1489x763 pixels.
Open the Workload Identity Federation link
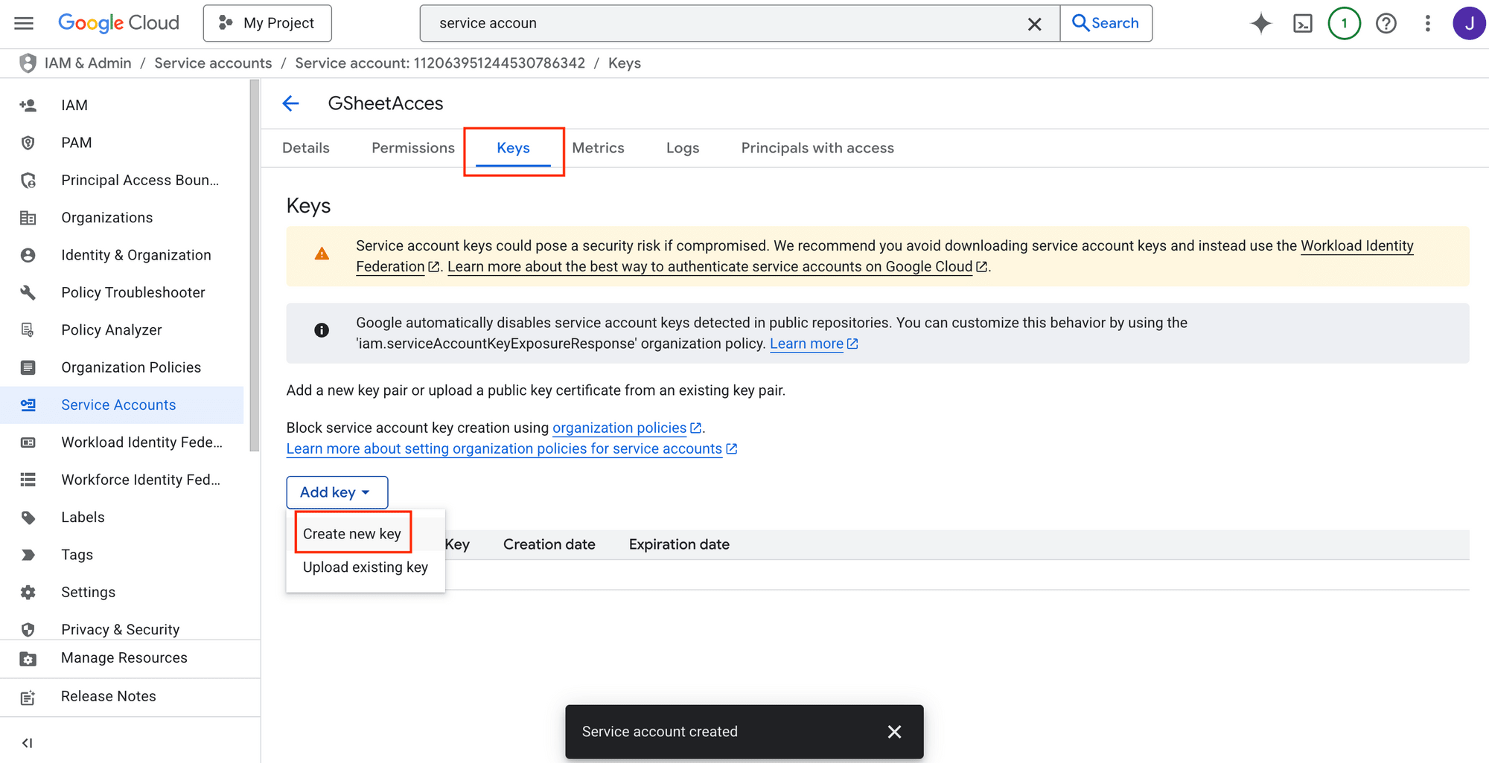tap(1356, 245)
